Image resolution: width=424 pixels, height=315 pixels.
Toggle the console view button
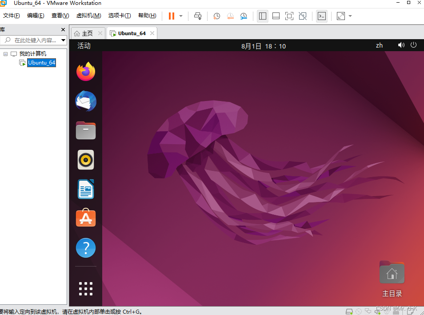tap(321, 16)
